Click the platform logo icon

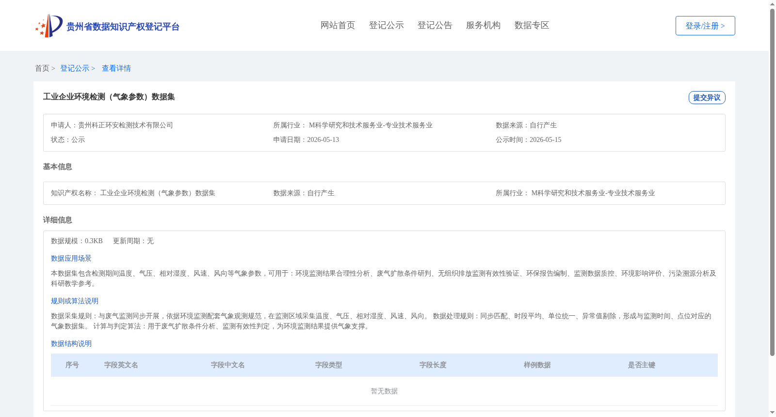49,26
